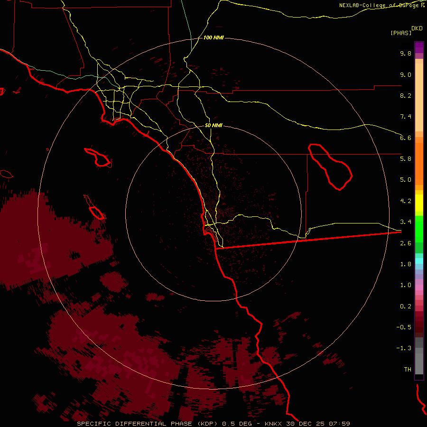
Task: Select the 9.0 legend value
Action: [x=406, y=74]
